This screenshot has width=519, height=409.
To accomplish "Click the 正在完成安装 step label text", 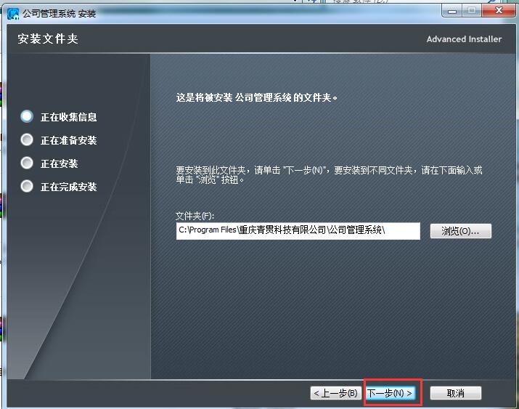I will (x=68, y=187).
